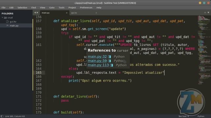Click line number 175 in the gutter
The image size is (211, 118).
39,112
